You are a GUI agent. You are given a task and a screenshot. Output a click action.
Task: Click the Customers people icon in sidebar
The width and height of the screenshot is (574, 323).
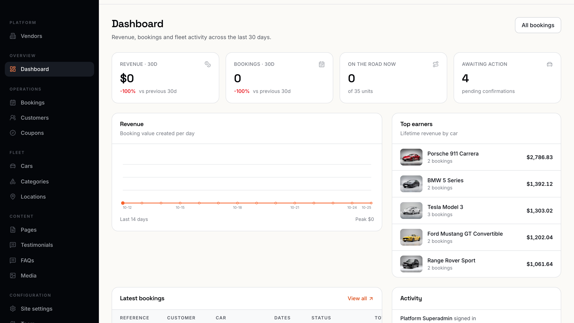click(x=13, y=118)
